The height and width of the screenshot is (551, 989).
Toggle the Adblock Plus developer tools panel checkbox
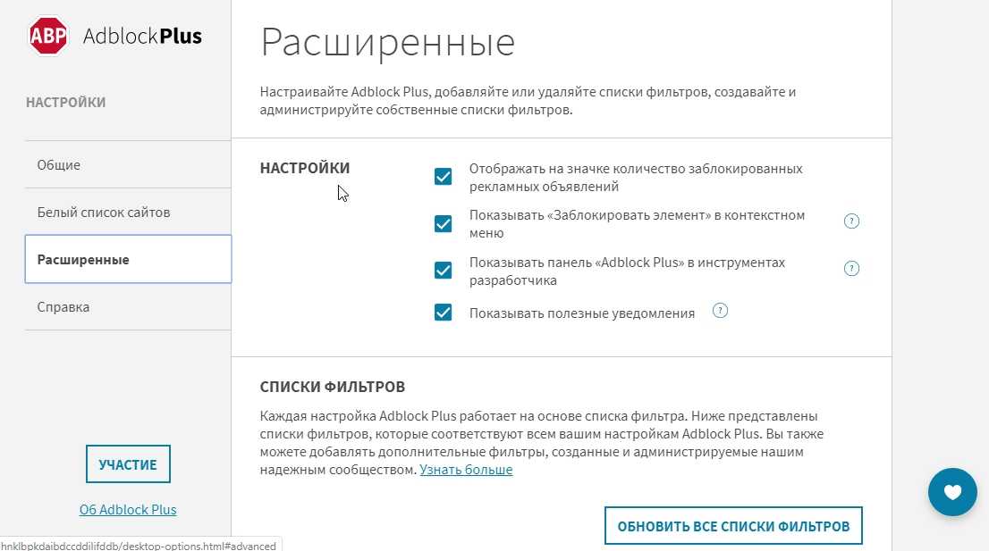point(443,271)
